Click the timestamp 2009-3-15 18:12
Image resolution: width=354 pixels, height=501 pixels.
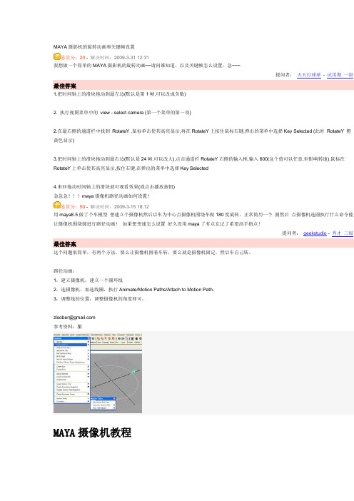[x=131, y=206]
